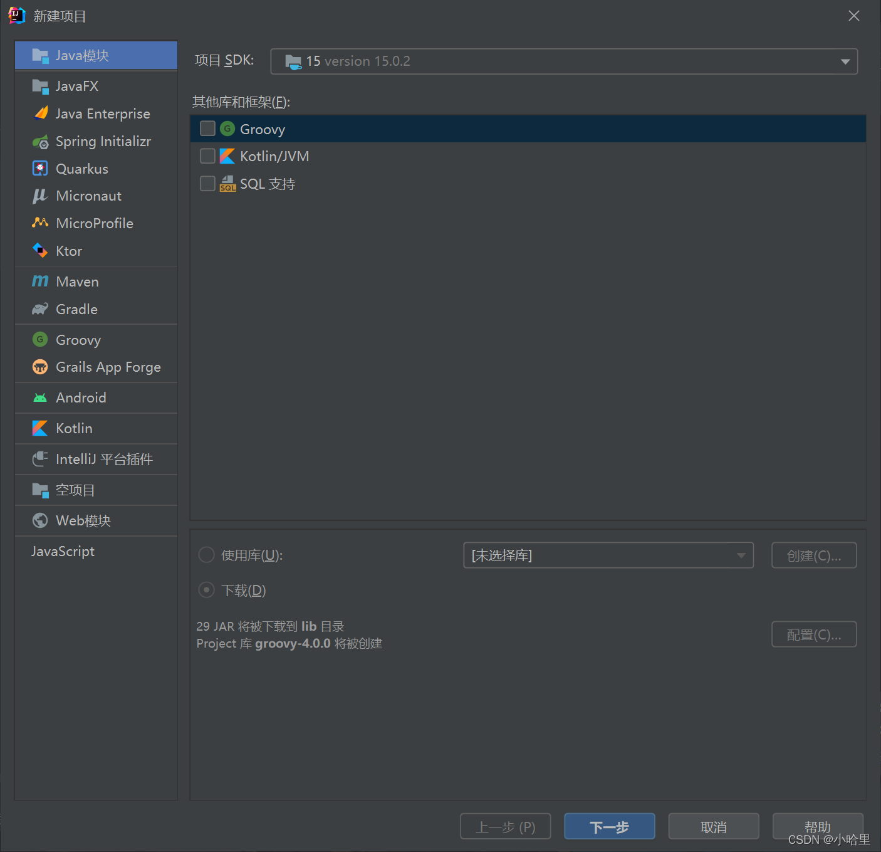The image size is (881, 852).
Task: Click the 空项目 folder icon
Action: (40, 490)
